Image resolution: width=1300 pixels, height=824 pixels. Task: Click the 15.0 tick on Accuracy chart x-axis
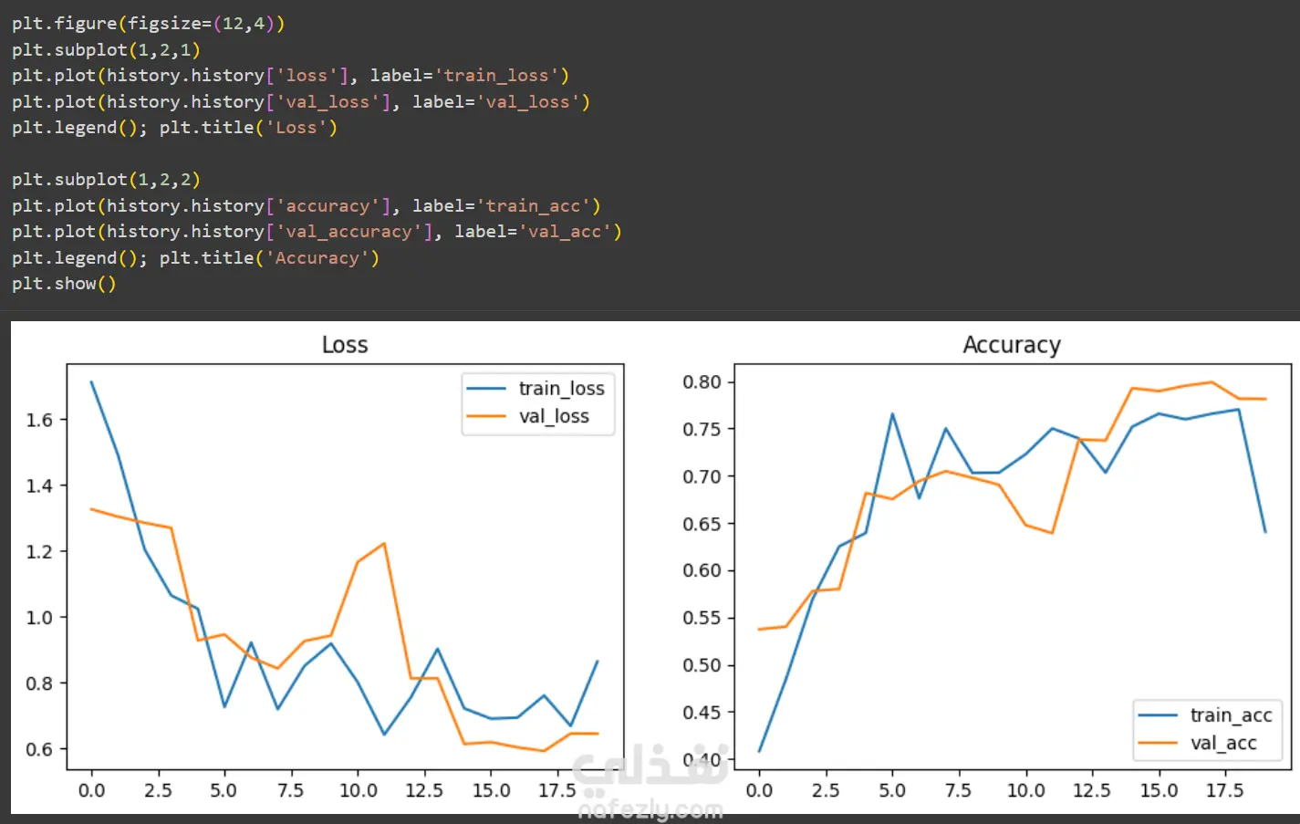[1159, 790]
